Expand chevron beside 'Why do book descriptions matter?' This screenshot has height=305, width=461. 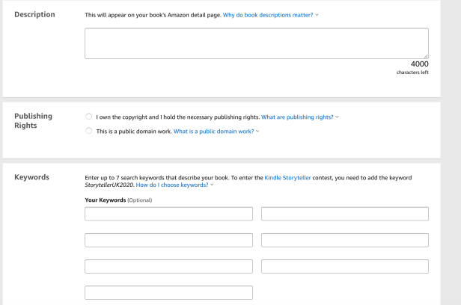pyautogui.click(x=319, y=15)
